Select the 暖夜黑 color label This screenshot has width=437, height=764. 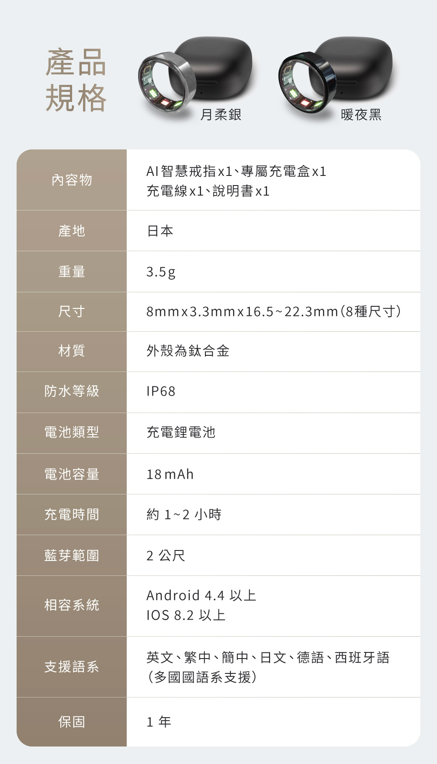pyautogui.click(x=361, y=115)
